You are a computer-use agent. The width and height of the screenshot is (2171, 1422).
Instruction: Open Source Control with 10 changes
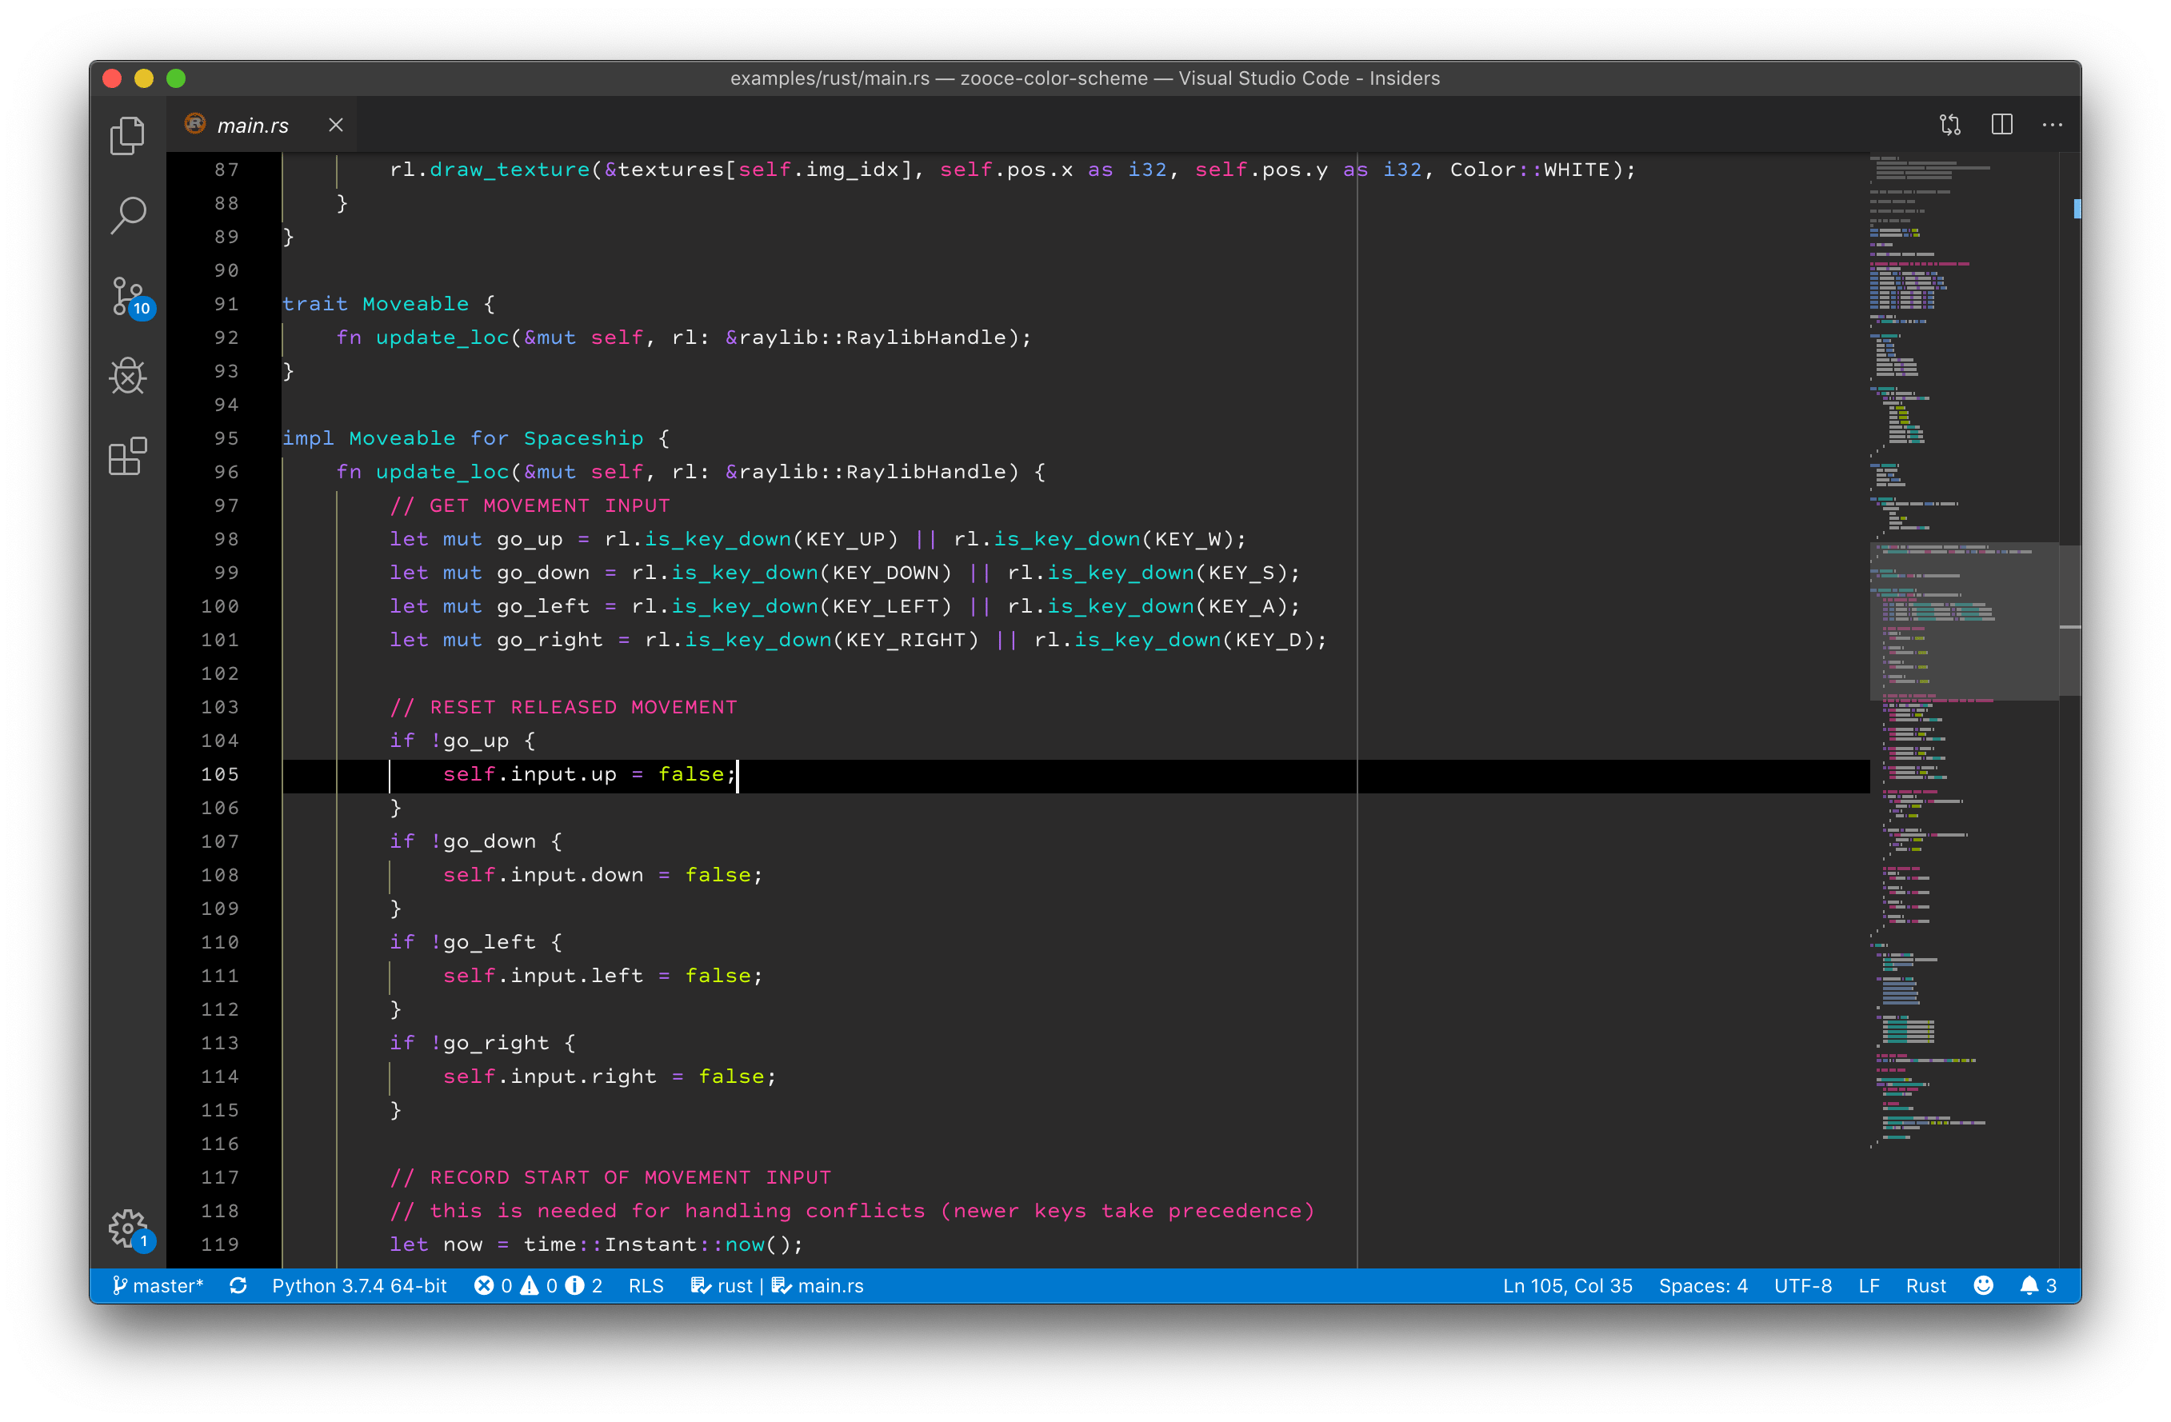click(128, 296)
